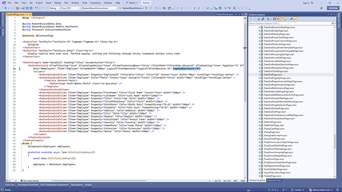The width and height of the screenshot is (342, 192).
Task: Click the Save All toolbar icon
Action: pos(31,8)
